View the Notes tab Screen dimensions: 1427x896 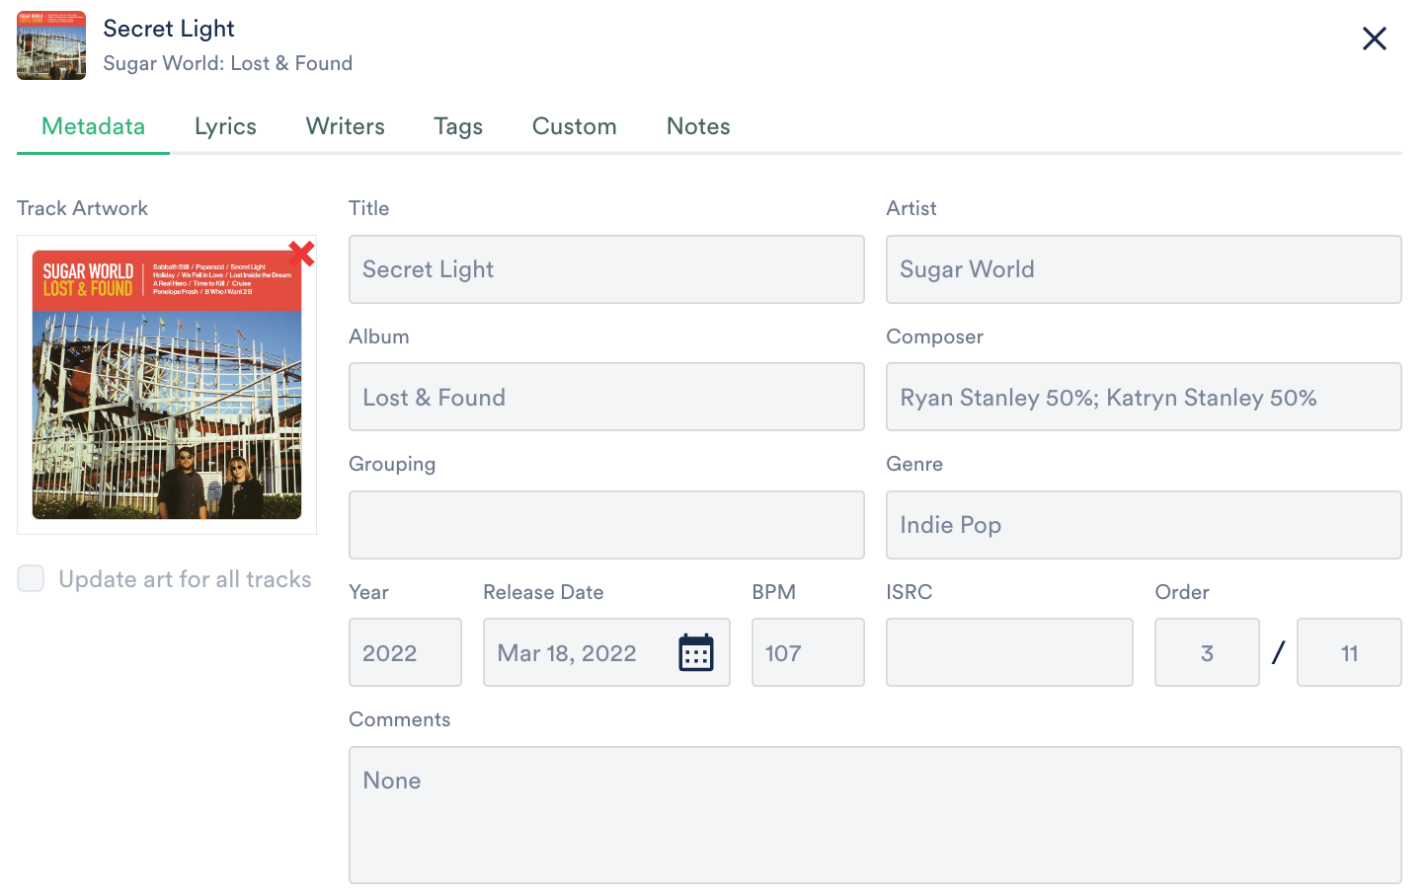click(x=698, y=126)
